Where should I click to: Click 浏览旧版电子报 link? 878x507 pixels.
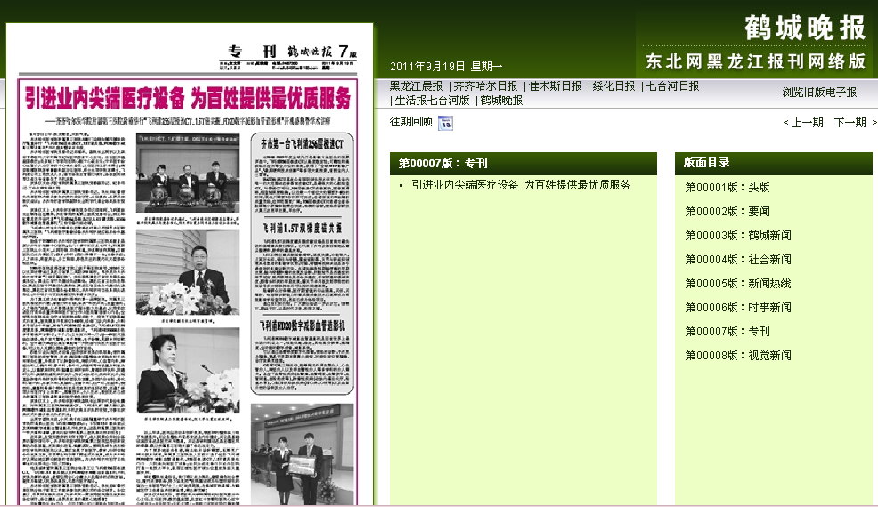pos(819,93)
